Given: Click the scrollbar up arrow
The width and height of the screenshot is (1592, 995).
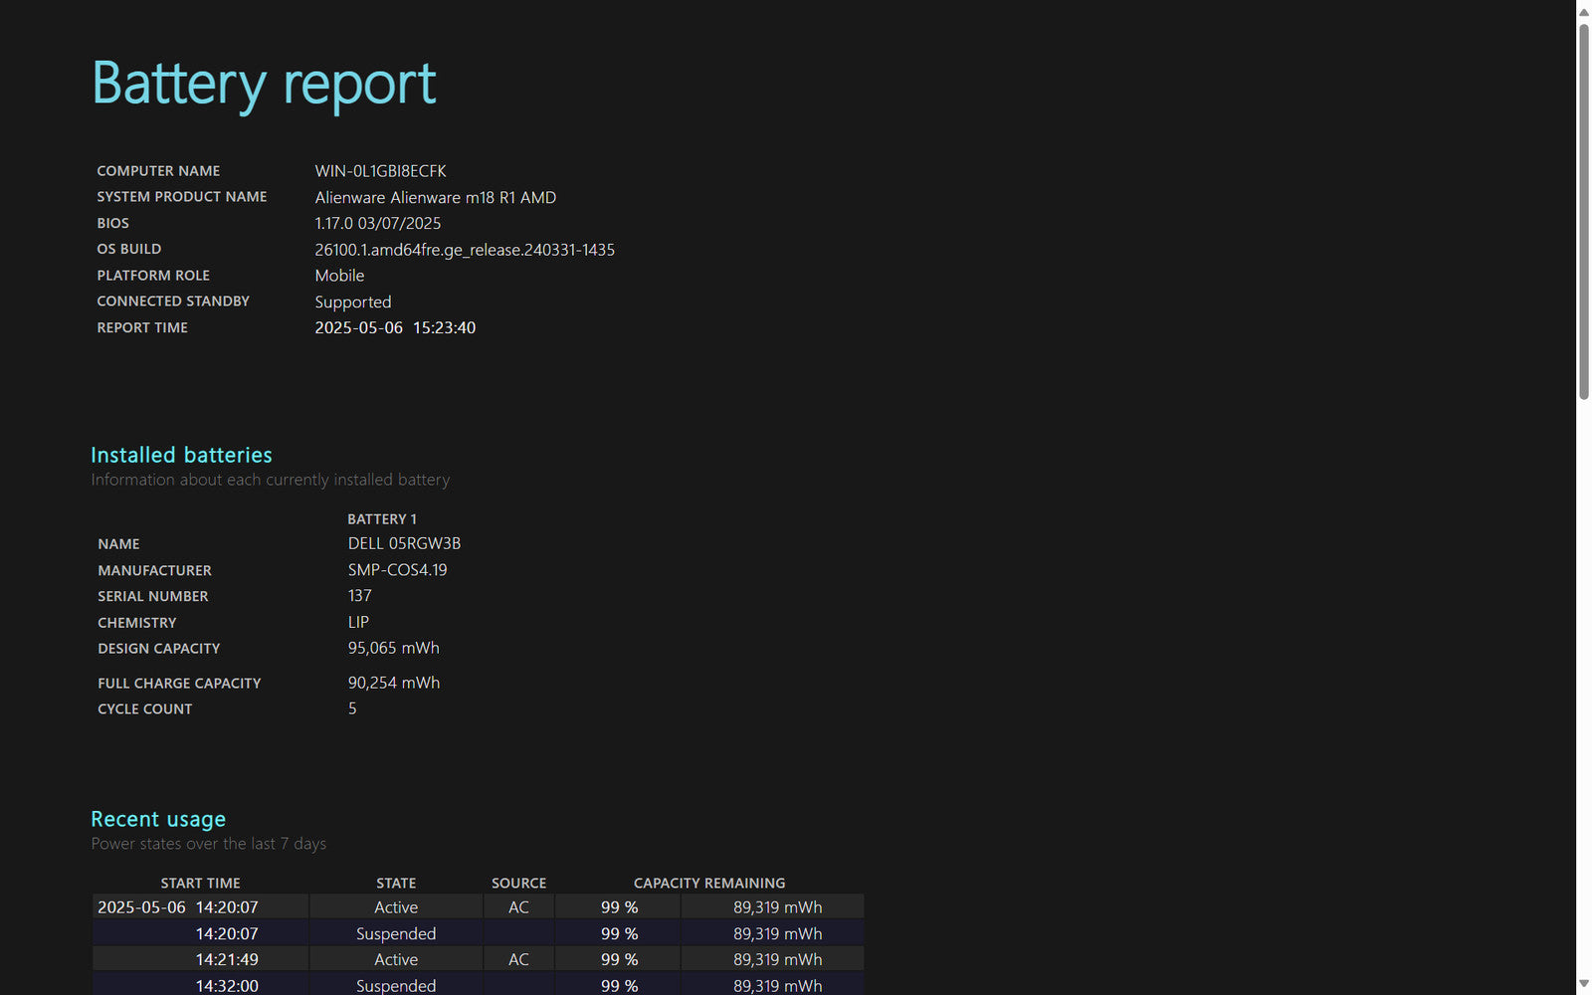Looking at the screenshot, I should pos(1584,12).
